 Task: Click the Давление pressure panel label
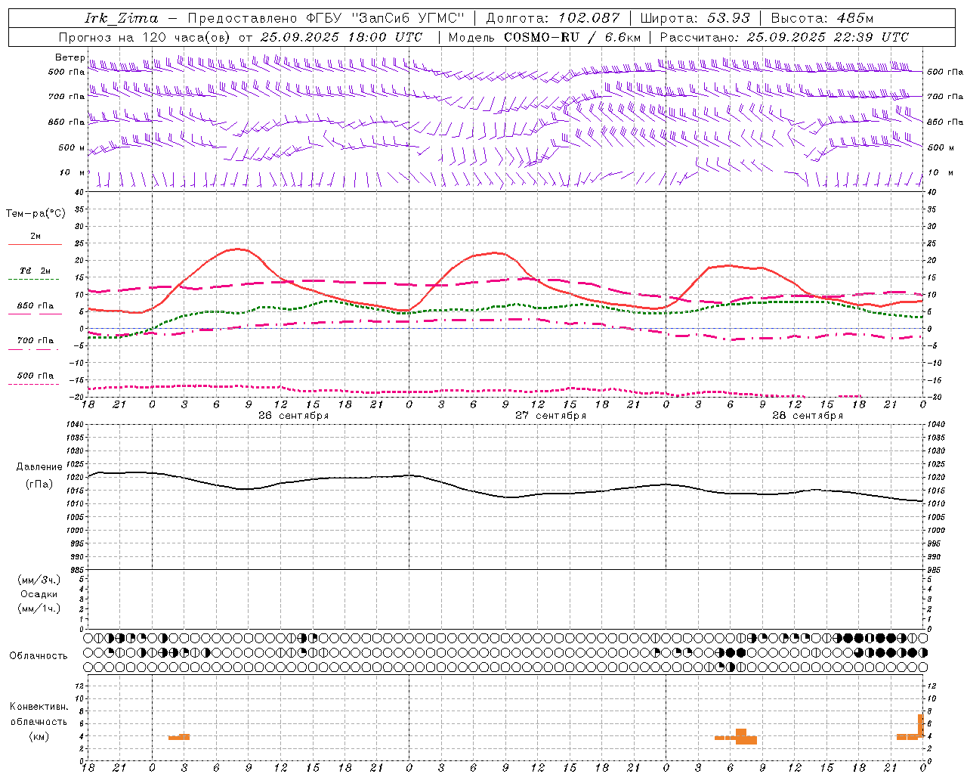39,467
